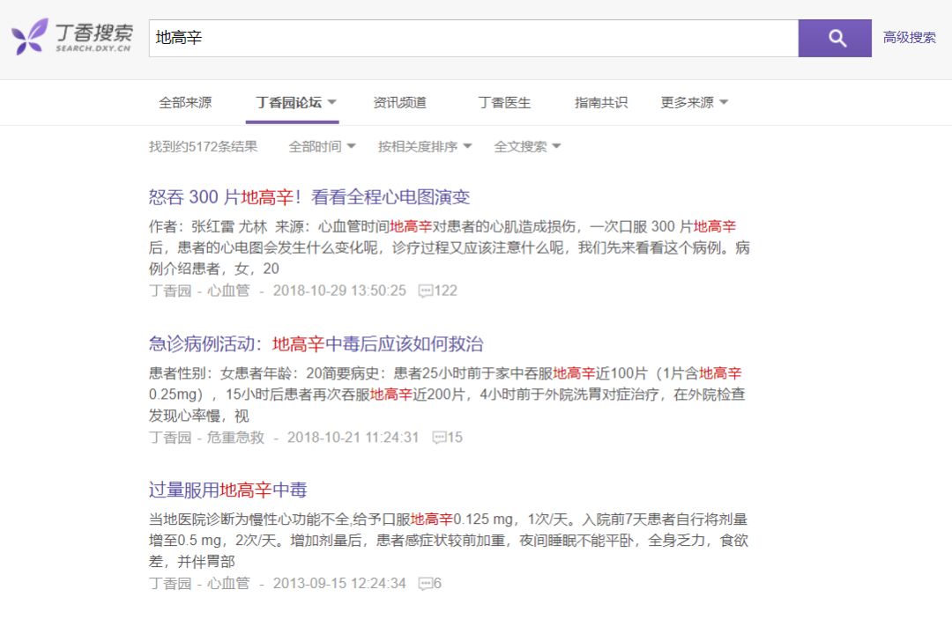The image size is (952, 619).
Task: Open result 急诊病例活动 地高辛中毒 article
Action: coord(316,343)
